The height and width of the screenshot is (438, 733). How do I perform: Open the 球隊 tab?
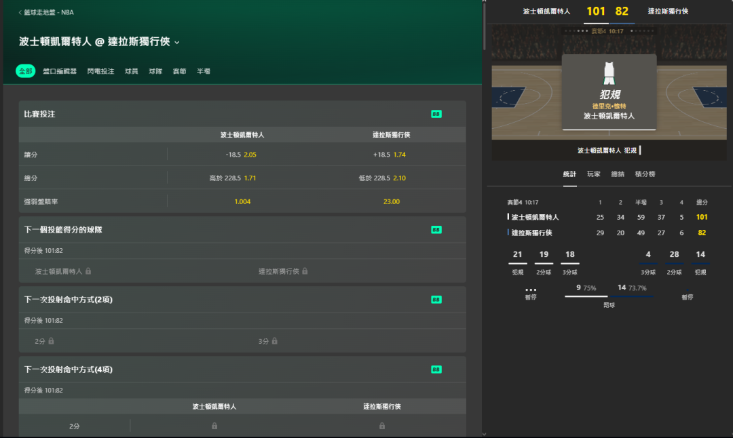tap(155, 71)
